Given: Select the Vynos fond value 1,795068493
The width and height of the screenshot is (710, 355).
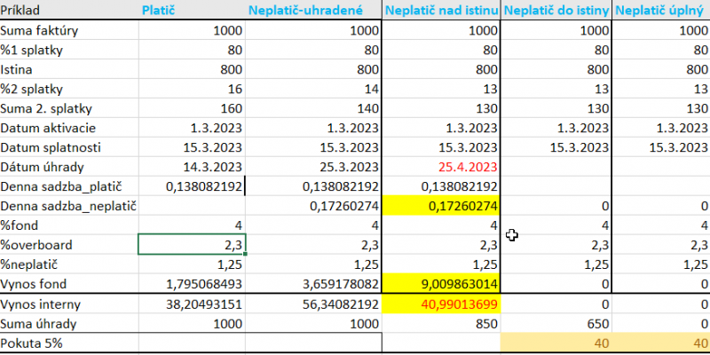Looking at the screenshot, I should 191,283.
